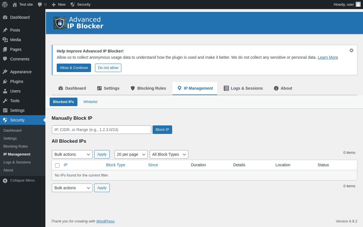Screen dimensions: 363x227
Task: Click the Comments icon in sidebar
Action: (5, 59)
